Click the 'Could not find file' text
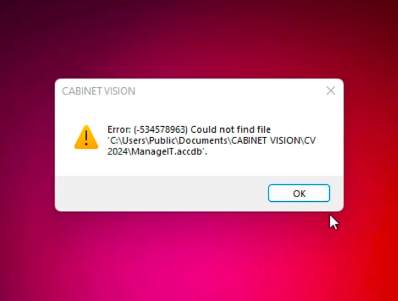The width and height of the screenshot is (398, 301). click(x=231, y=129)
